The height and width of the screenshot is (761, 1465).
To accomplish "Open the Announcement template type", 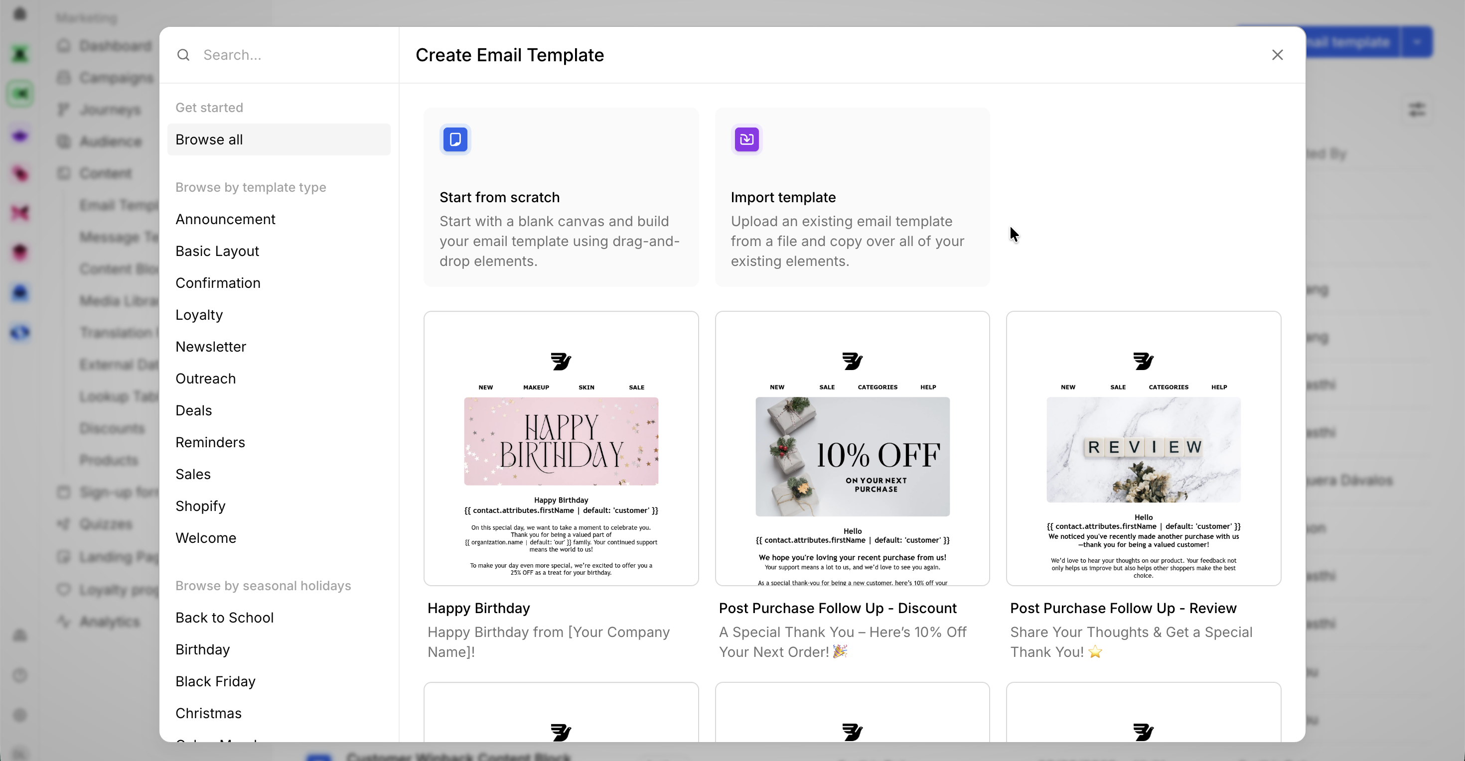I will pos(225,219).
